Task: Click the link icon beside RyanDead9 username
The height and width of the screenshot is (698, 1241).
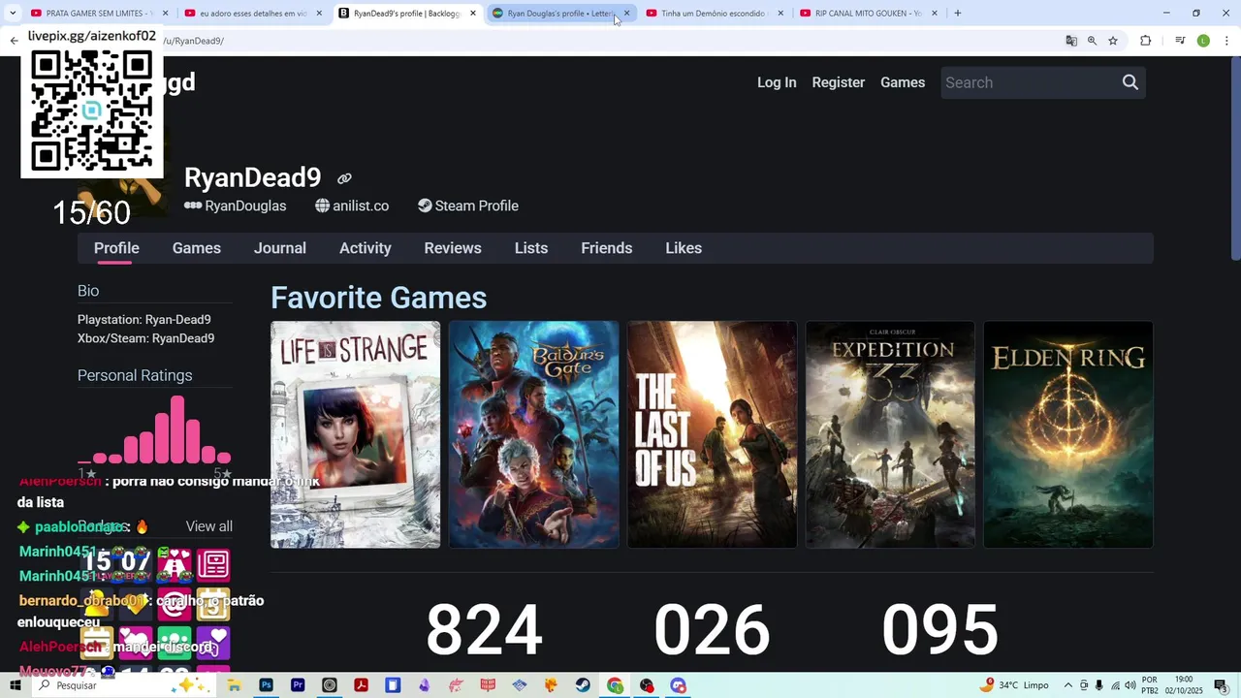Action: point(344,178)
